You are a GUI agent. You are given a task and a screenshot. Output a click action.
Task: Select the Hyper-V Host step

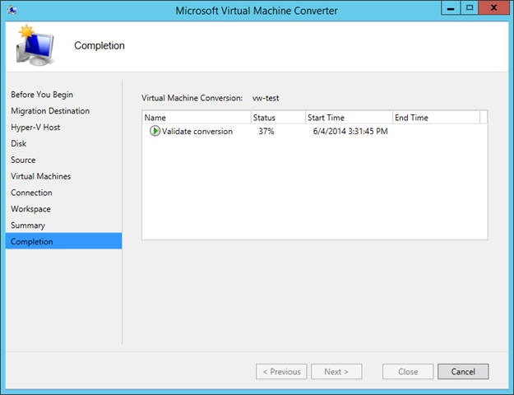coord(35,128)
